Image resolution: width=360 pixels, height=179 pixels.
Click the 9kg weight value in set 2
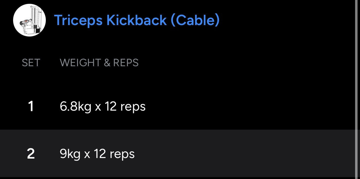70,154
